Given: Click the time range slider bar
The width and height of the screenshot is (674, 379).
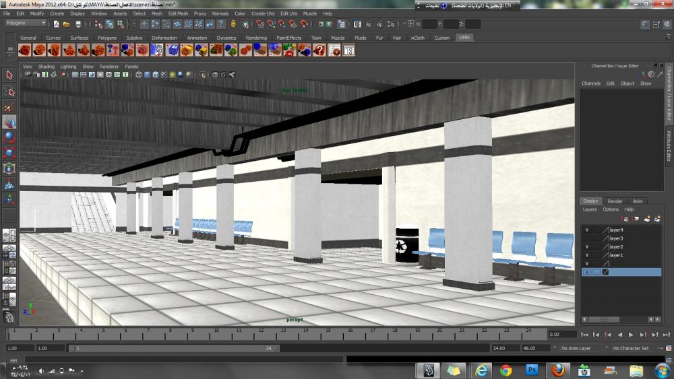Looking at the screenshot, I should coord(175,348).
